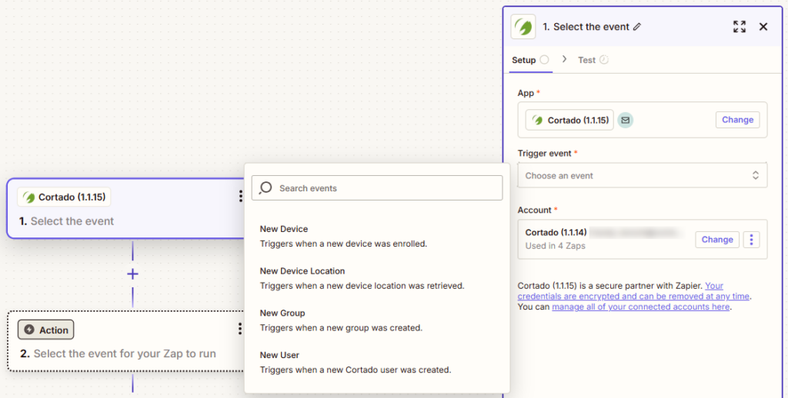
Task: Click the Used in 4 Zaps text
Action: [x=556, y=246]
